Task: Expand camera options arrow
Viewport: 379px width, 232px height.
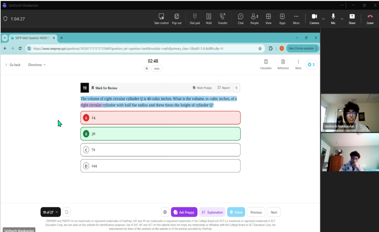Action: (323, 19)
